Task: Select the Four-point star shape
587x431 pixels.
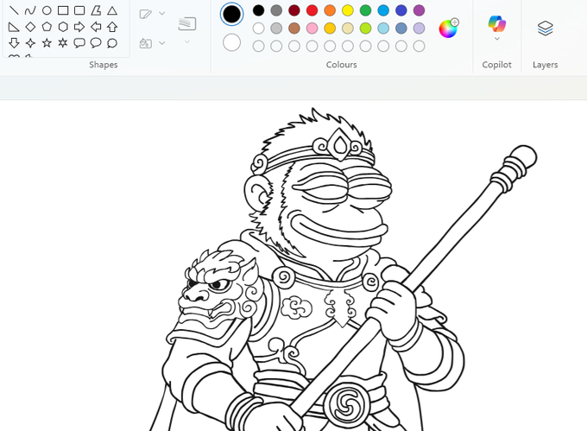Action: [30, 43]
